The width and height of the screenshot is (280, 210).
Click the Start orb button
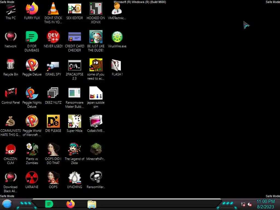click(x=7, y=204)
